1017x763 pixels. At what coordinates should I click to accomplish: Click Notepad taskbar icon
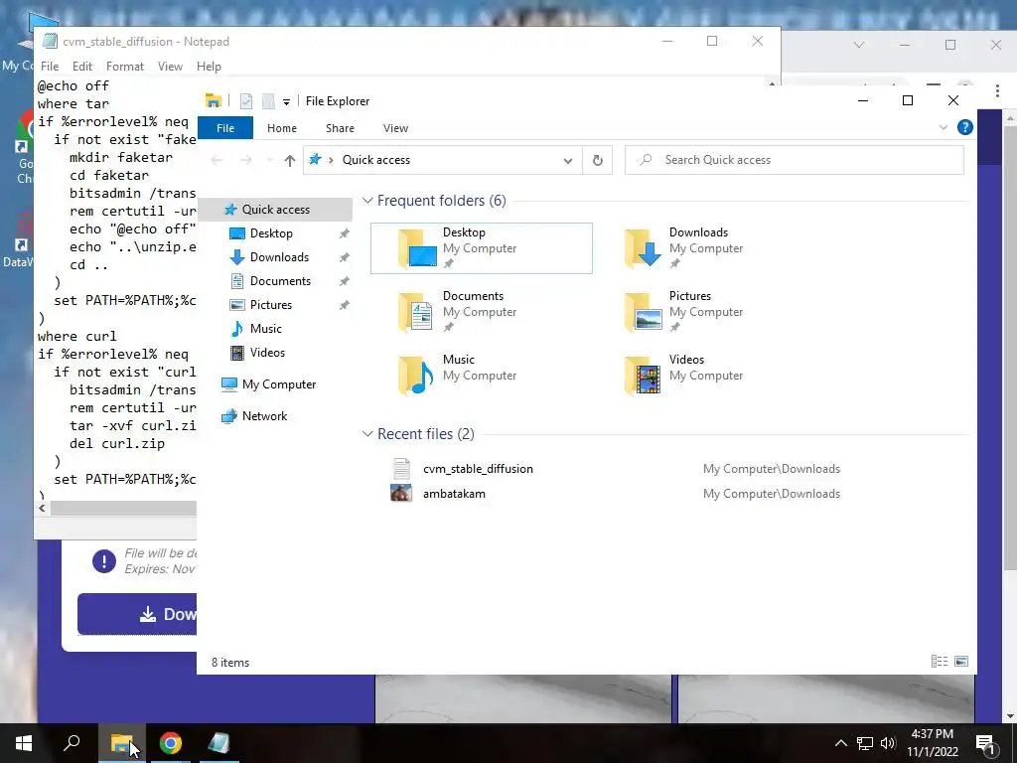pyautogui.click(x=218, y=743)
